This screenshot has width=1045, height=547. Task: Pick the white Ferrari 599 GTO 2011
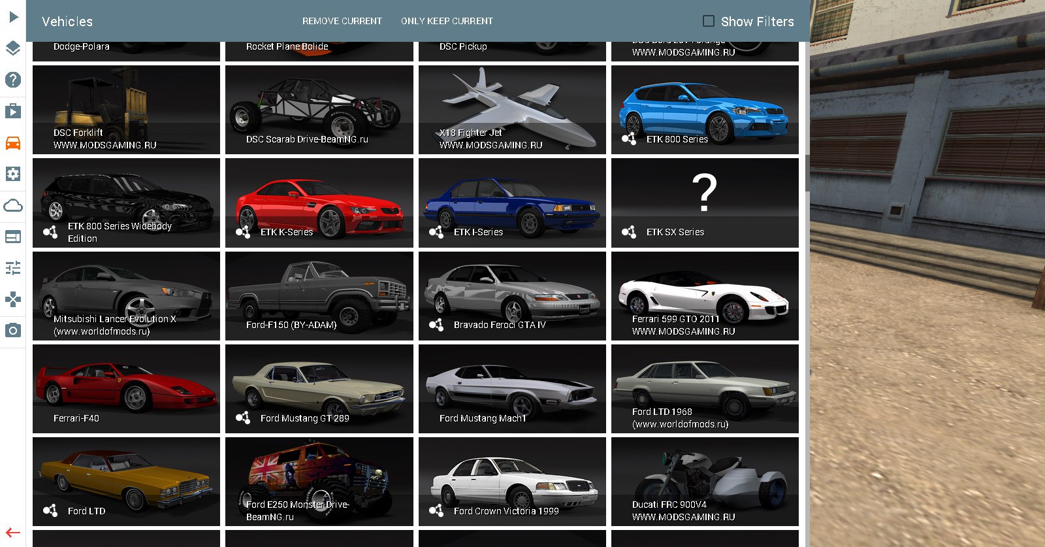(705, 296)
